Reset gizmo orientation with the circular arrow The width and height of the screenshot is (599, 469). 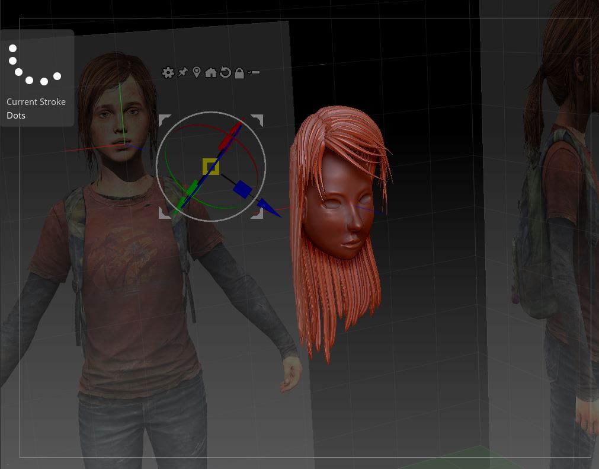pos(225,72)
